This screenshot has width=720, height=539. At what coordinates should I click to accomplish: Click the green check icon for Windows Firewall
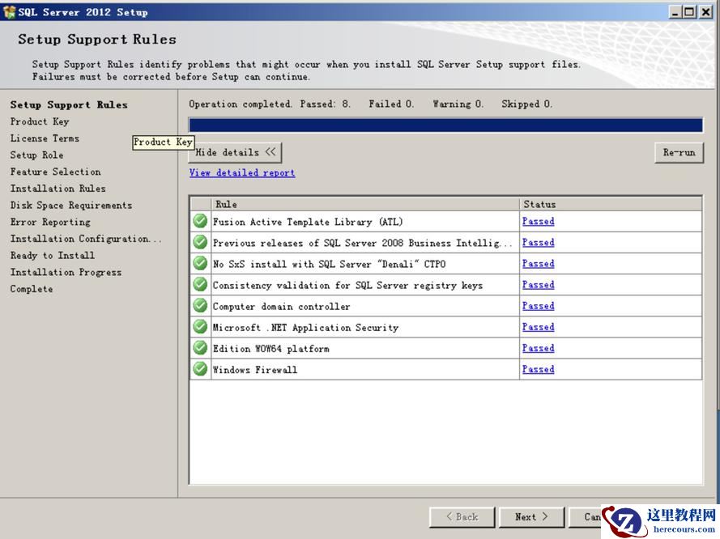[200, 370]
